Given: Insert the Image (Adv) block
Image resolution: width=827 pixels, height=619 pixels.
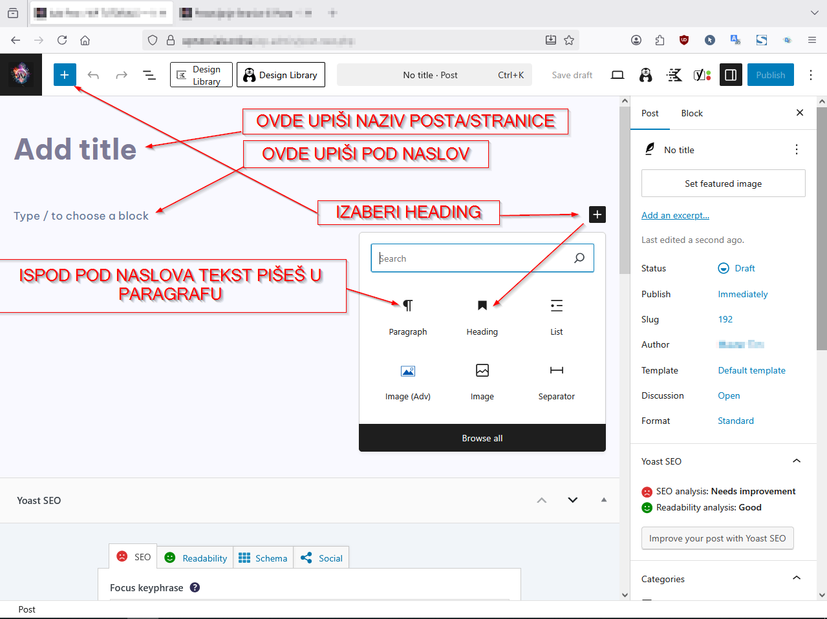Looking at the screenshot, I should click(407, 371).
